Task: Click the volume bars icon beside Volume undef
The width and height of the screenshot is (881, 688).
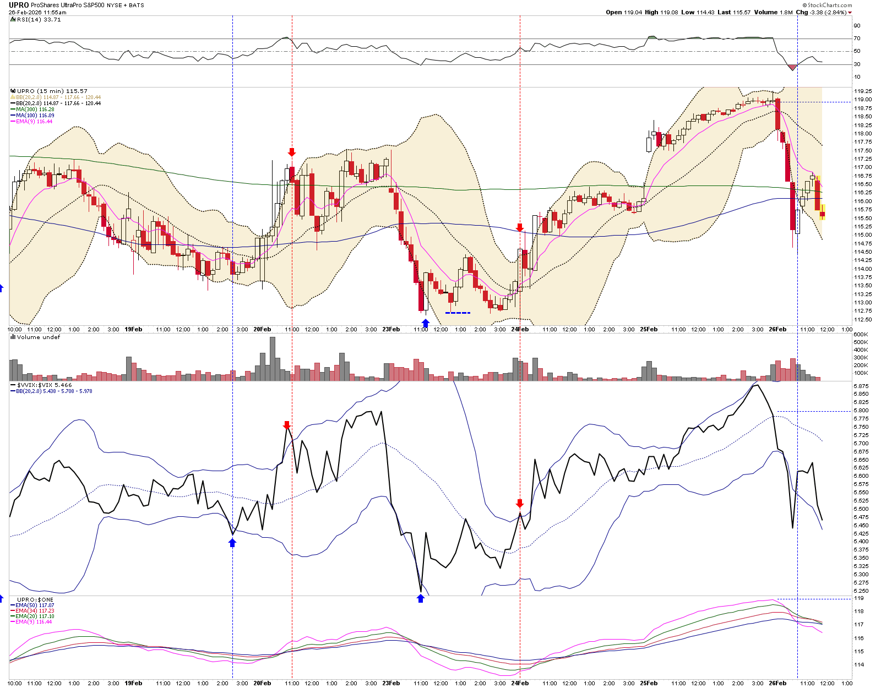Action: click(13, 337)
